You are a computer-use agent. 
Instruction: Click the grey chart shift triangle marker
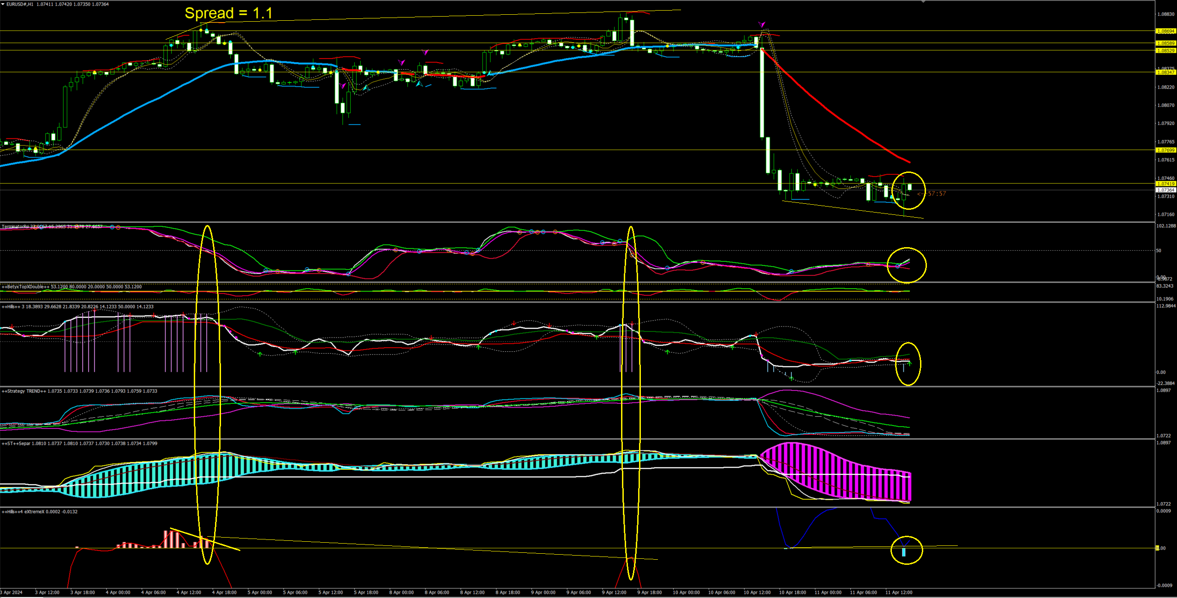pyautogui.click(x=923, y=2)
